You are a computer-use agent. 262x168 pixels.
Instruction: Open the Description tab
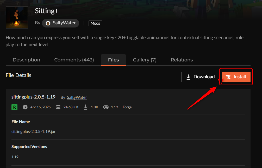26,60
